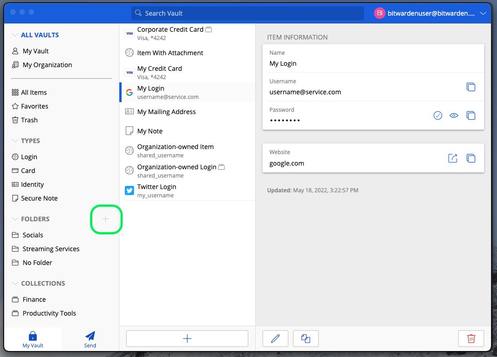Click globe icon of Organization-owned Login
This screenshot has height=357, width=497.
click(x=129, y=171)
